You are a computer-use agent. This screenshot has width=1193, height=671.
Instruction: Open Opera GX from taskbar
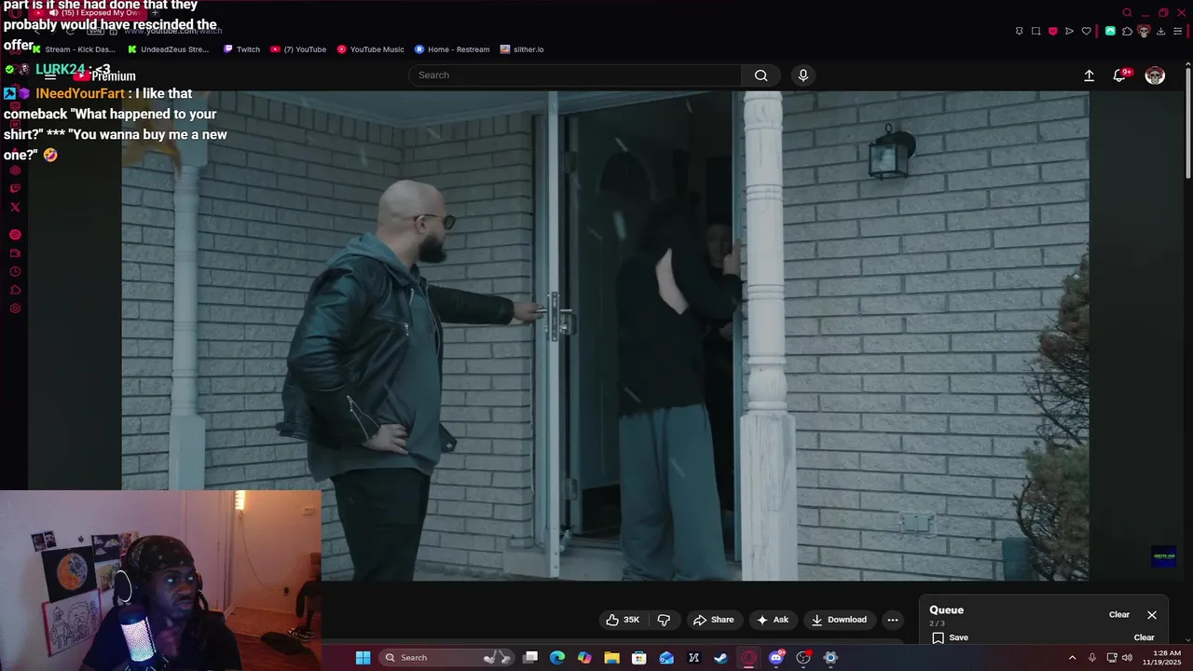point(748,658)
